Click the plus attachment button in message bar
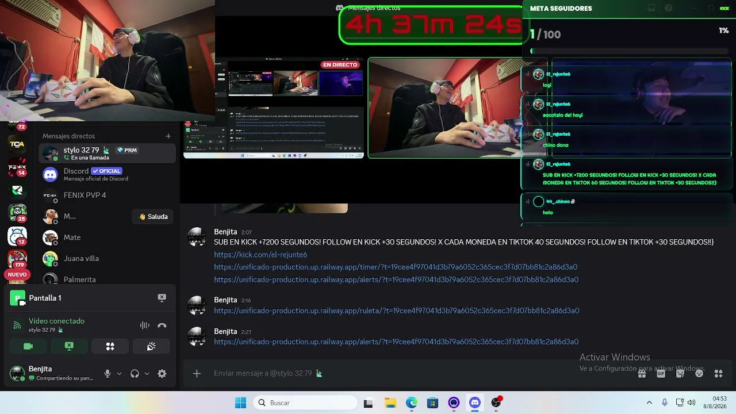 (x=197, y=373)
